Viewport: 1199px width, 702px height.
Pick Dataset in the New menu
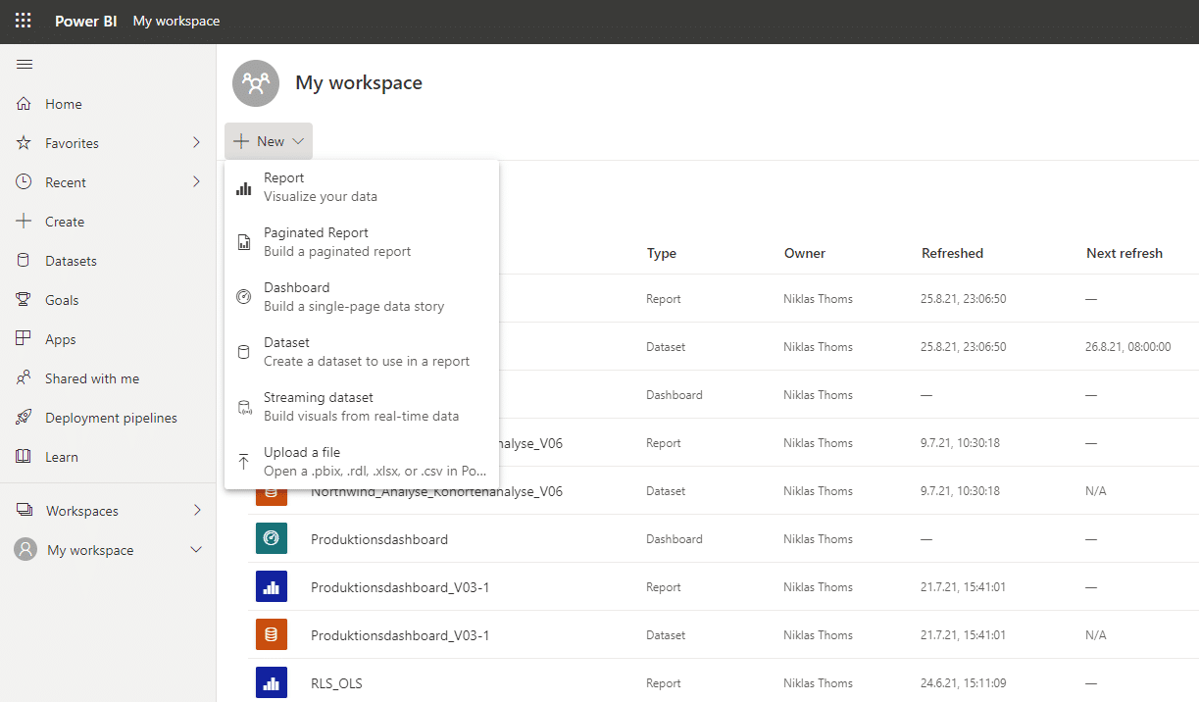(x=362, y=352)
